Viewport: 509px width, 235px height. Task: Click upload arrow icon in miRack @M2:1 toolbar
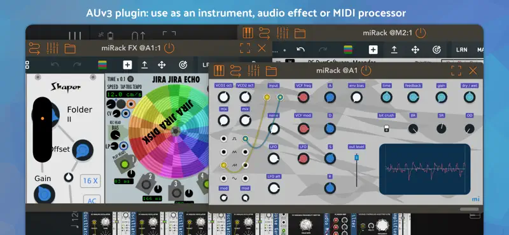pos(394,50)
